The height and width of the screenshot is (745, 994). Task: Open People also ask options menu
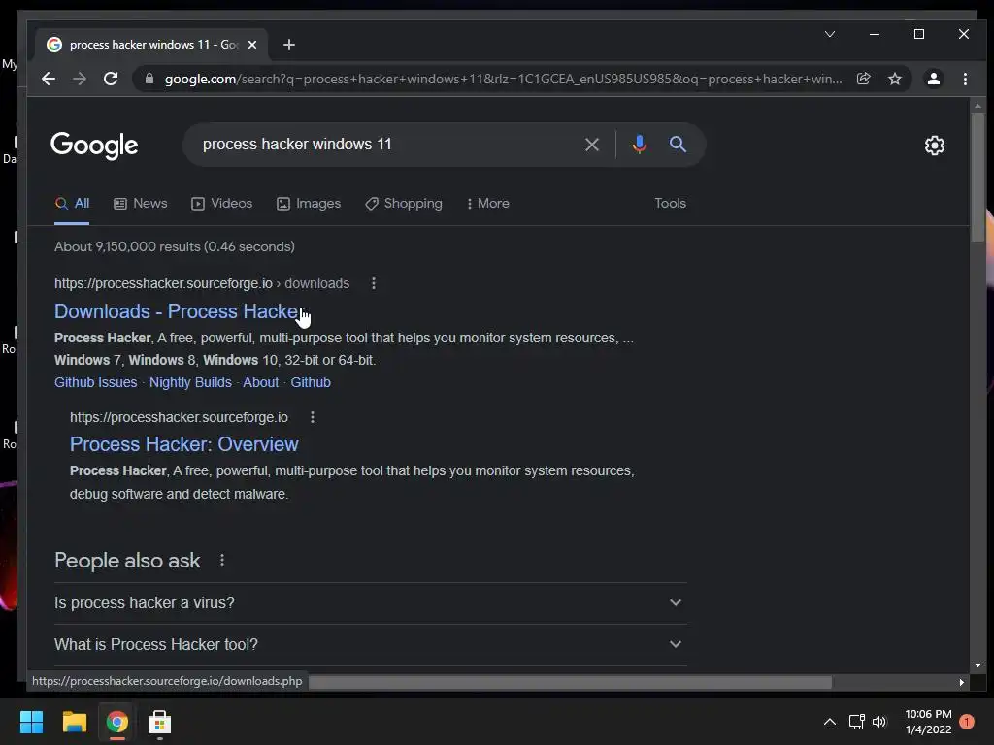[222, 560]
